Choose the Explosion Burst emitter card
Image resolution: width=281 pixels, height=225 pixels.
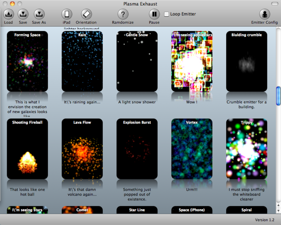point(137,149)
